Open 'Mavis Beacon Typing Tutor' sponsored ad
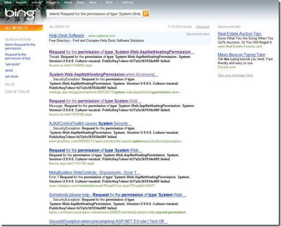Image resolution: width=281 pixels, height=227 pixels. point(241,55)
